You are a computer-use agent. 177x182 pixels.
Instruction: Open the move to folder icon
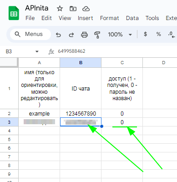73,9
